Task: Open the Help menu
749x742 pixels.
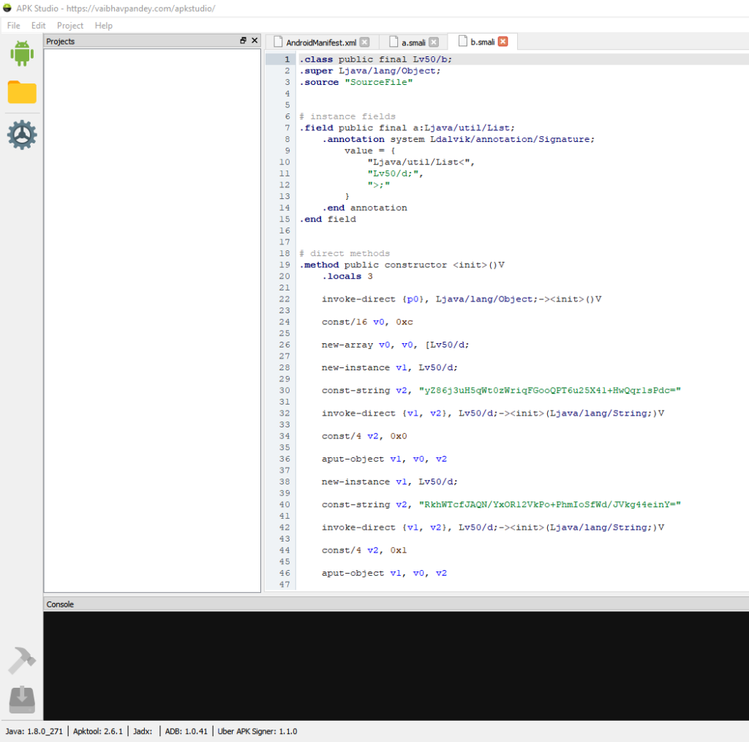Action: [x=104, y=26]
